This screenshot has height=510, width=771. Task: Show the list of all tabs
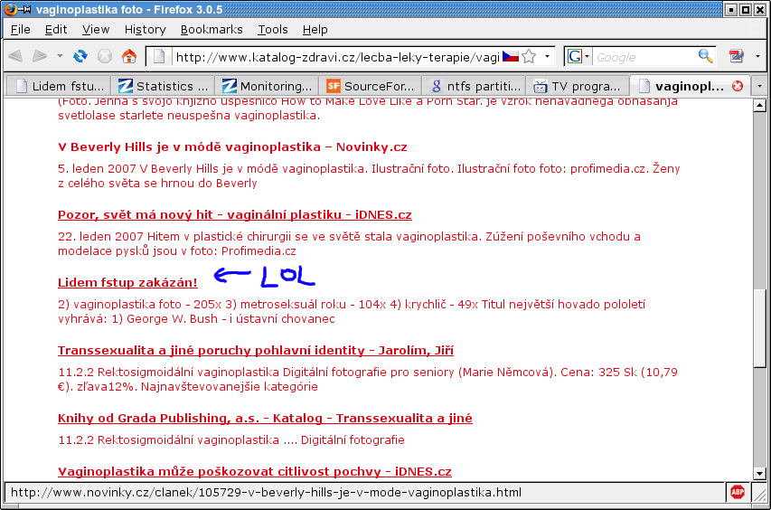tap(759, 87)
